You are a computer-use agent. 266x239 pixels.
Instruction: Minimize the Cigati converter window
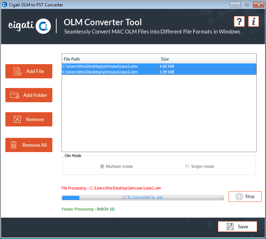point(235,5)
